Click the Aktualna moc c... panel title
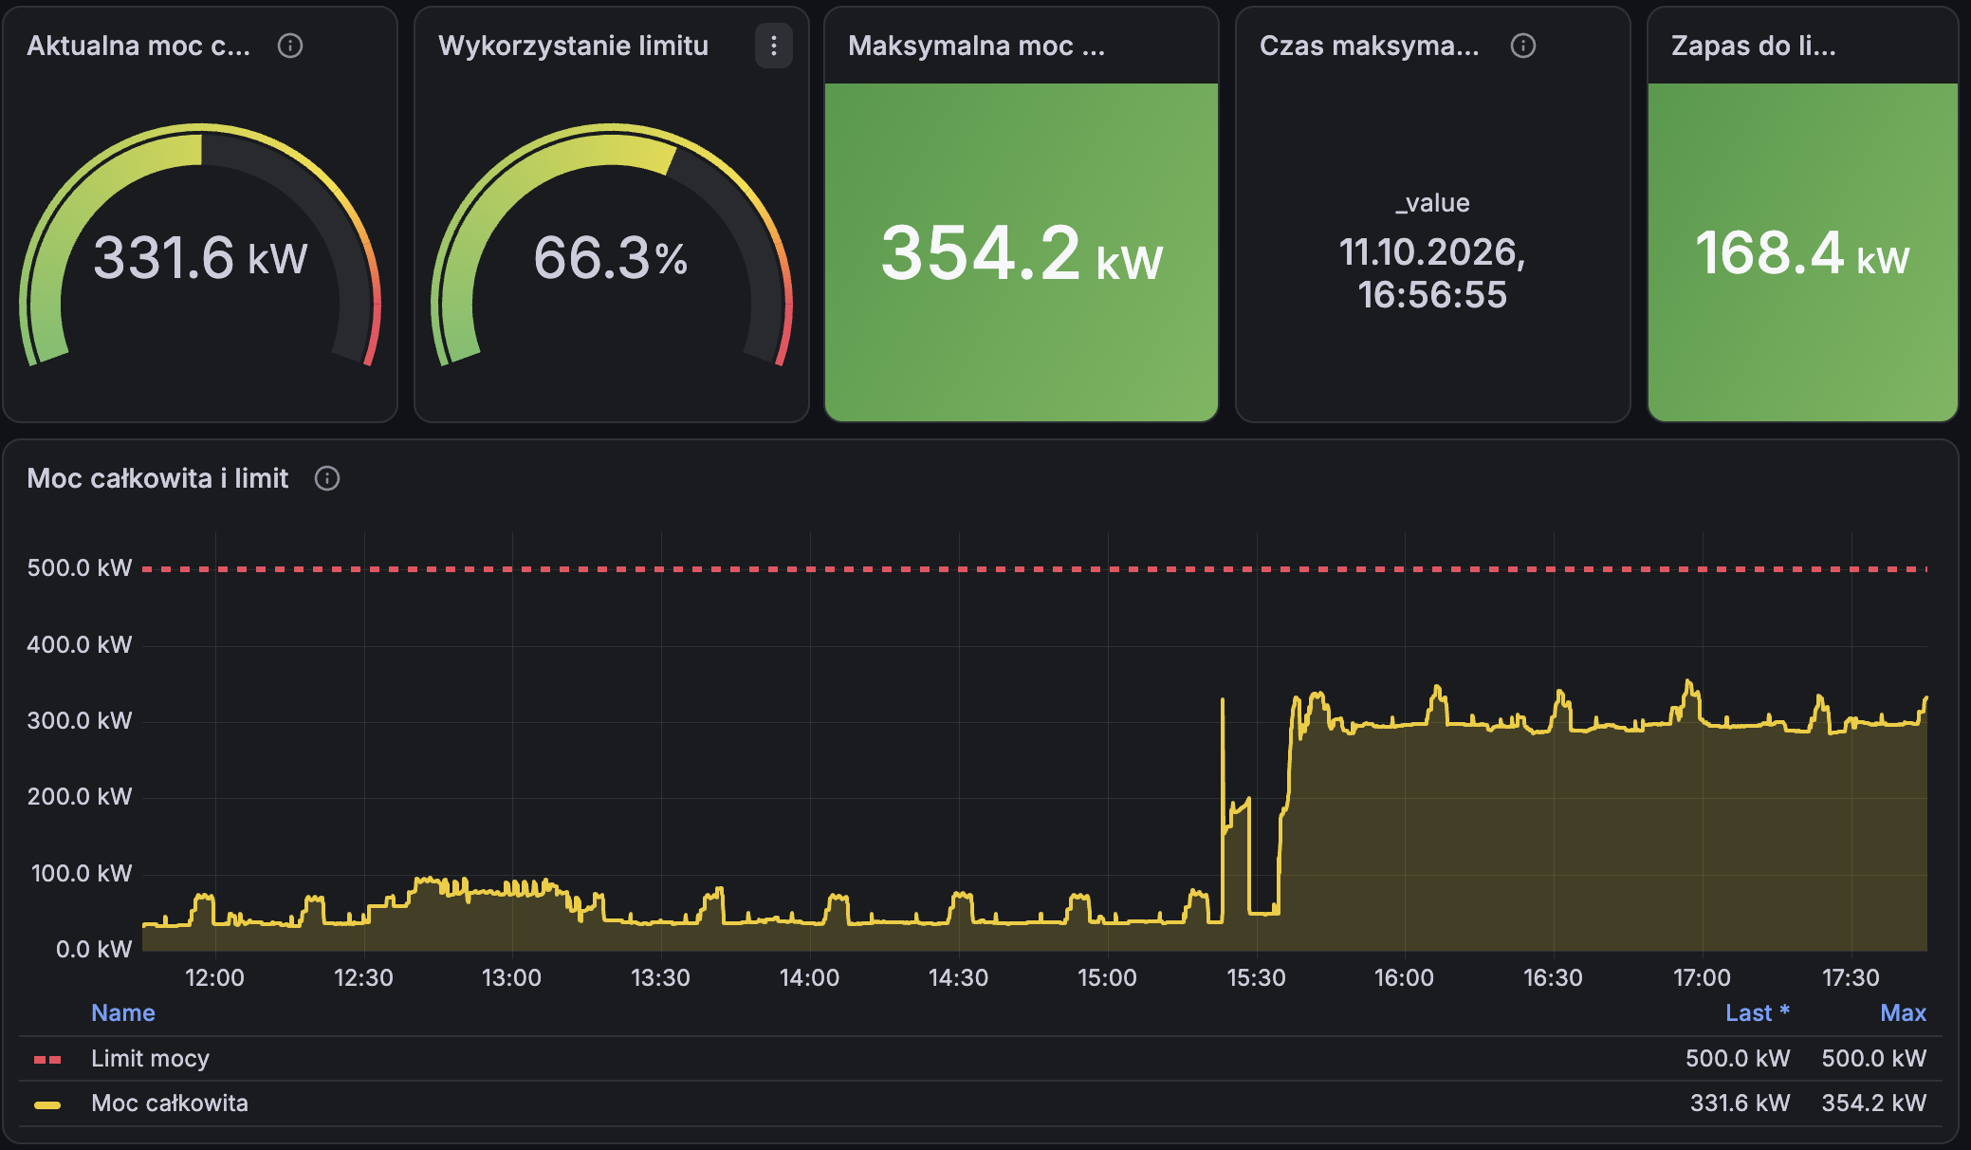Viewport: 1971px width, 1150px height. (138, 46)
